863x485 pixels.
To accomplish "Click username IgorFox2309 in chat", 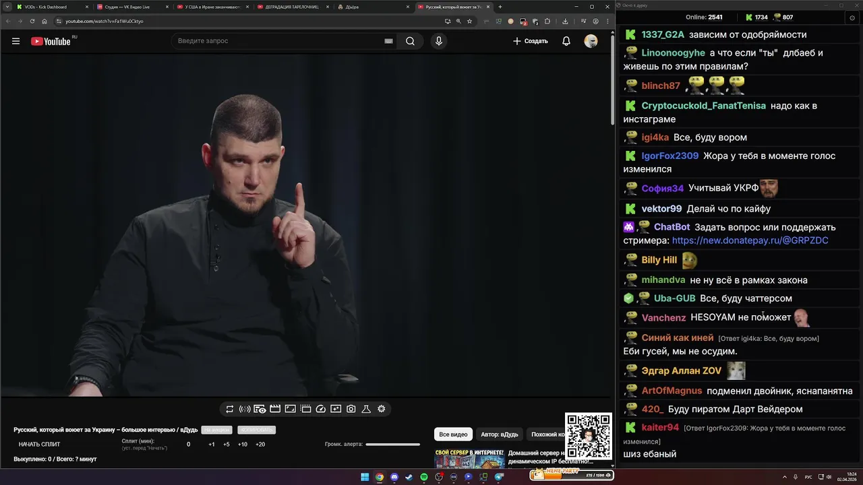I will (670, 156).
